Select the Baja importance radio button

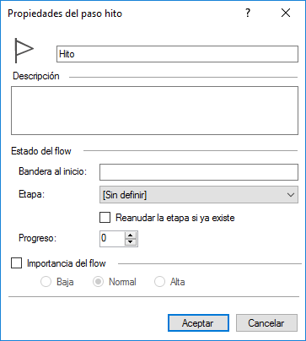point(46,282)
